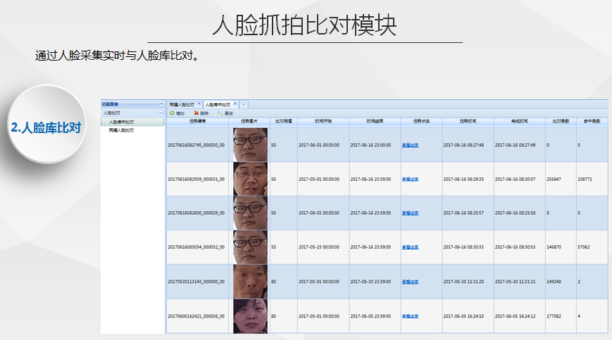Sort by the 任务编号 column header

(197, 121)
